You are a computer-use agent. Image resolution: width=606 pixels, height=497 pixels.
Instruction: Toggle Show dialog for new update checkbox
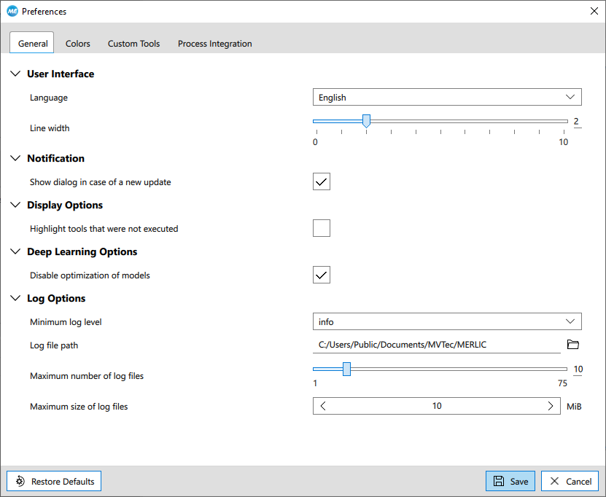click(322, 181)
